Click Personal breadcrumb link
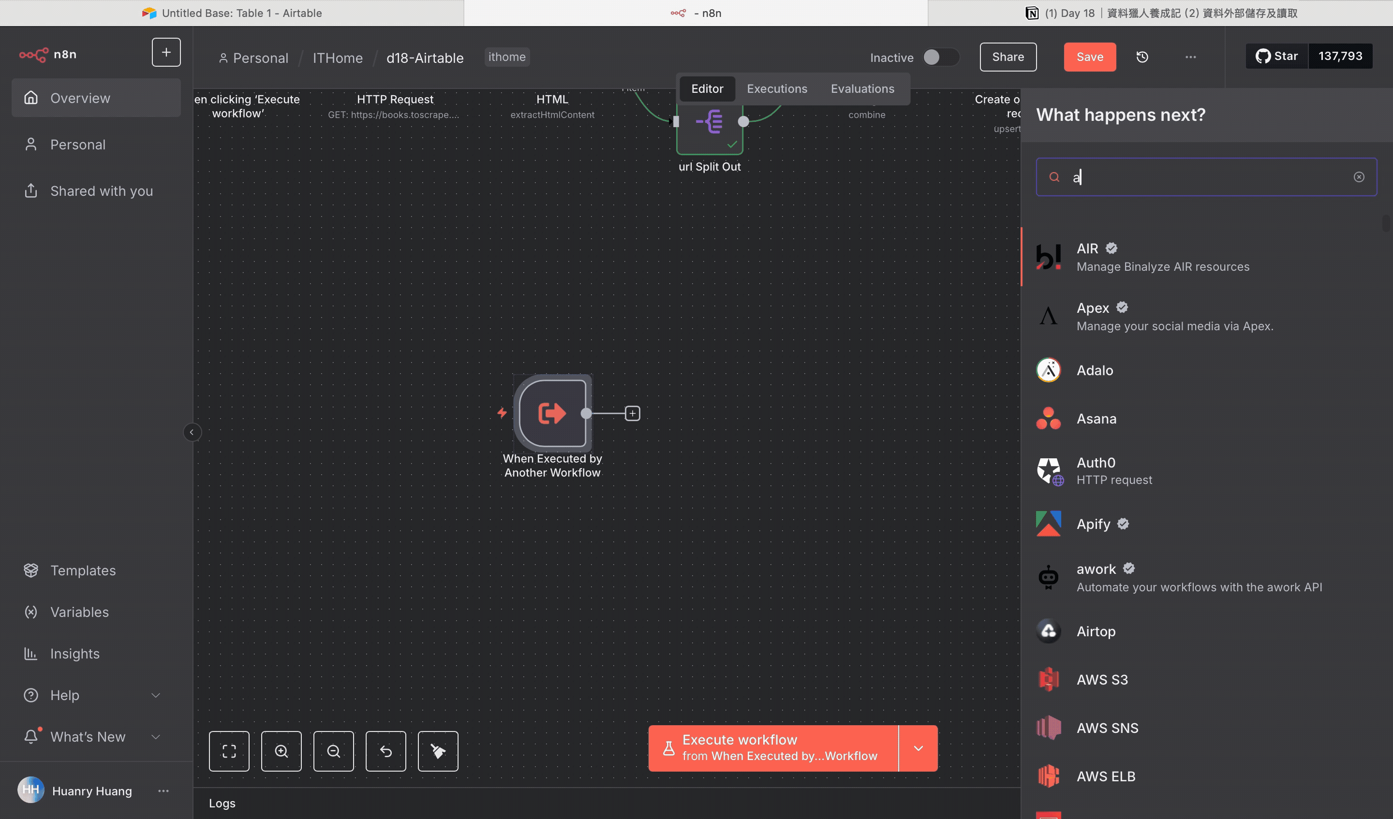This screenshot has height=819, width=1393. [254, 58]
